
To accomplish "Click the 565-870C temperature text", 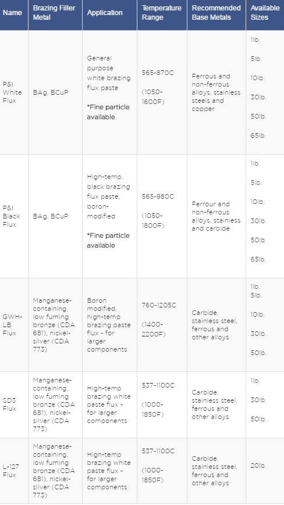I will pyautogui.click(x=158, y=73).
